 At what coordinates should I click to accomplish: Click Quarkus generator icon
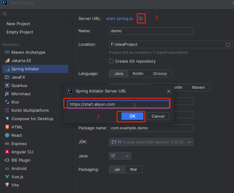tap(7, 85)
